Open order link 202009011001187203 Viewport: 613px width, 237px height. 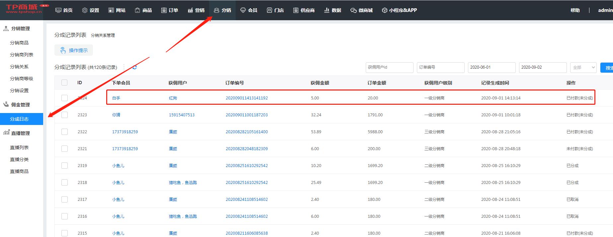pos(247,115)
